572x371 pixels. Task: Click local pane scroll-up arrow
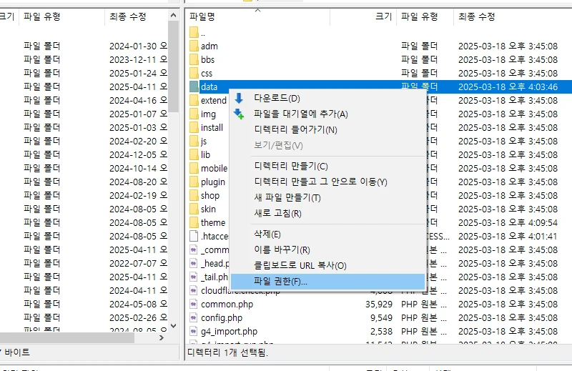[x=173, y=15]
